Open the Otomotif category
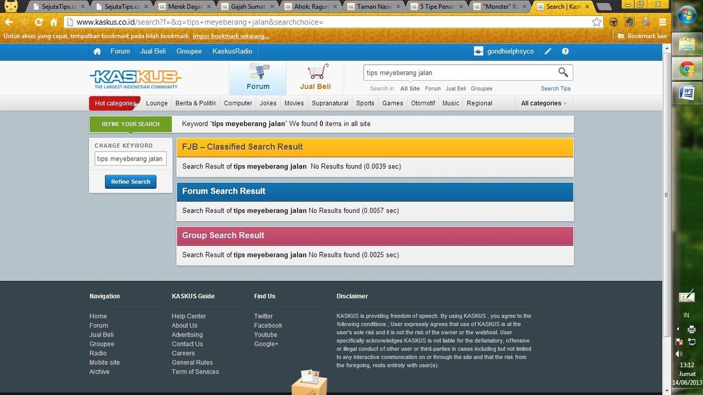 423,103
